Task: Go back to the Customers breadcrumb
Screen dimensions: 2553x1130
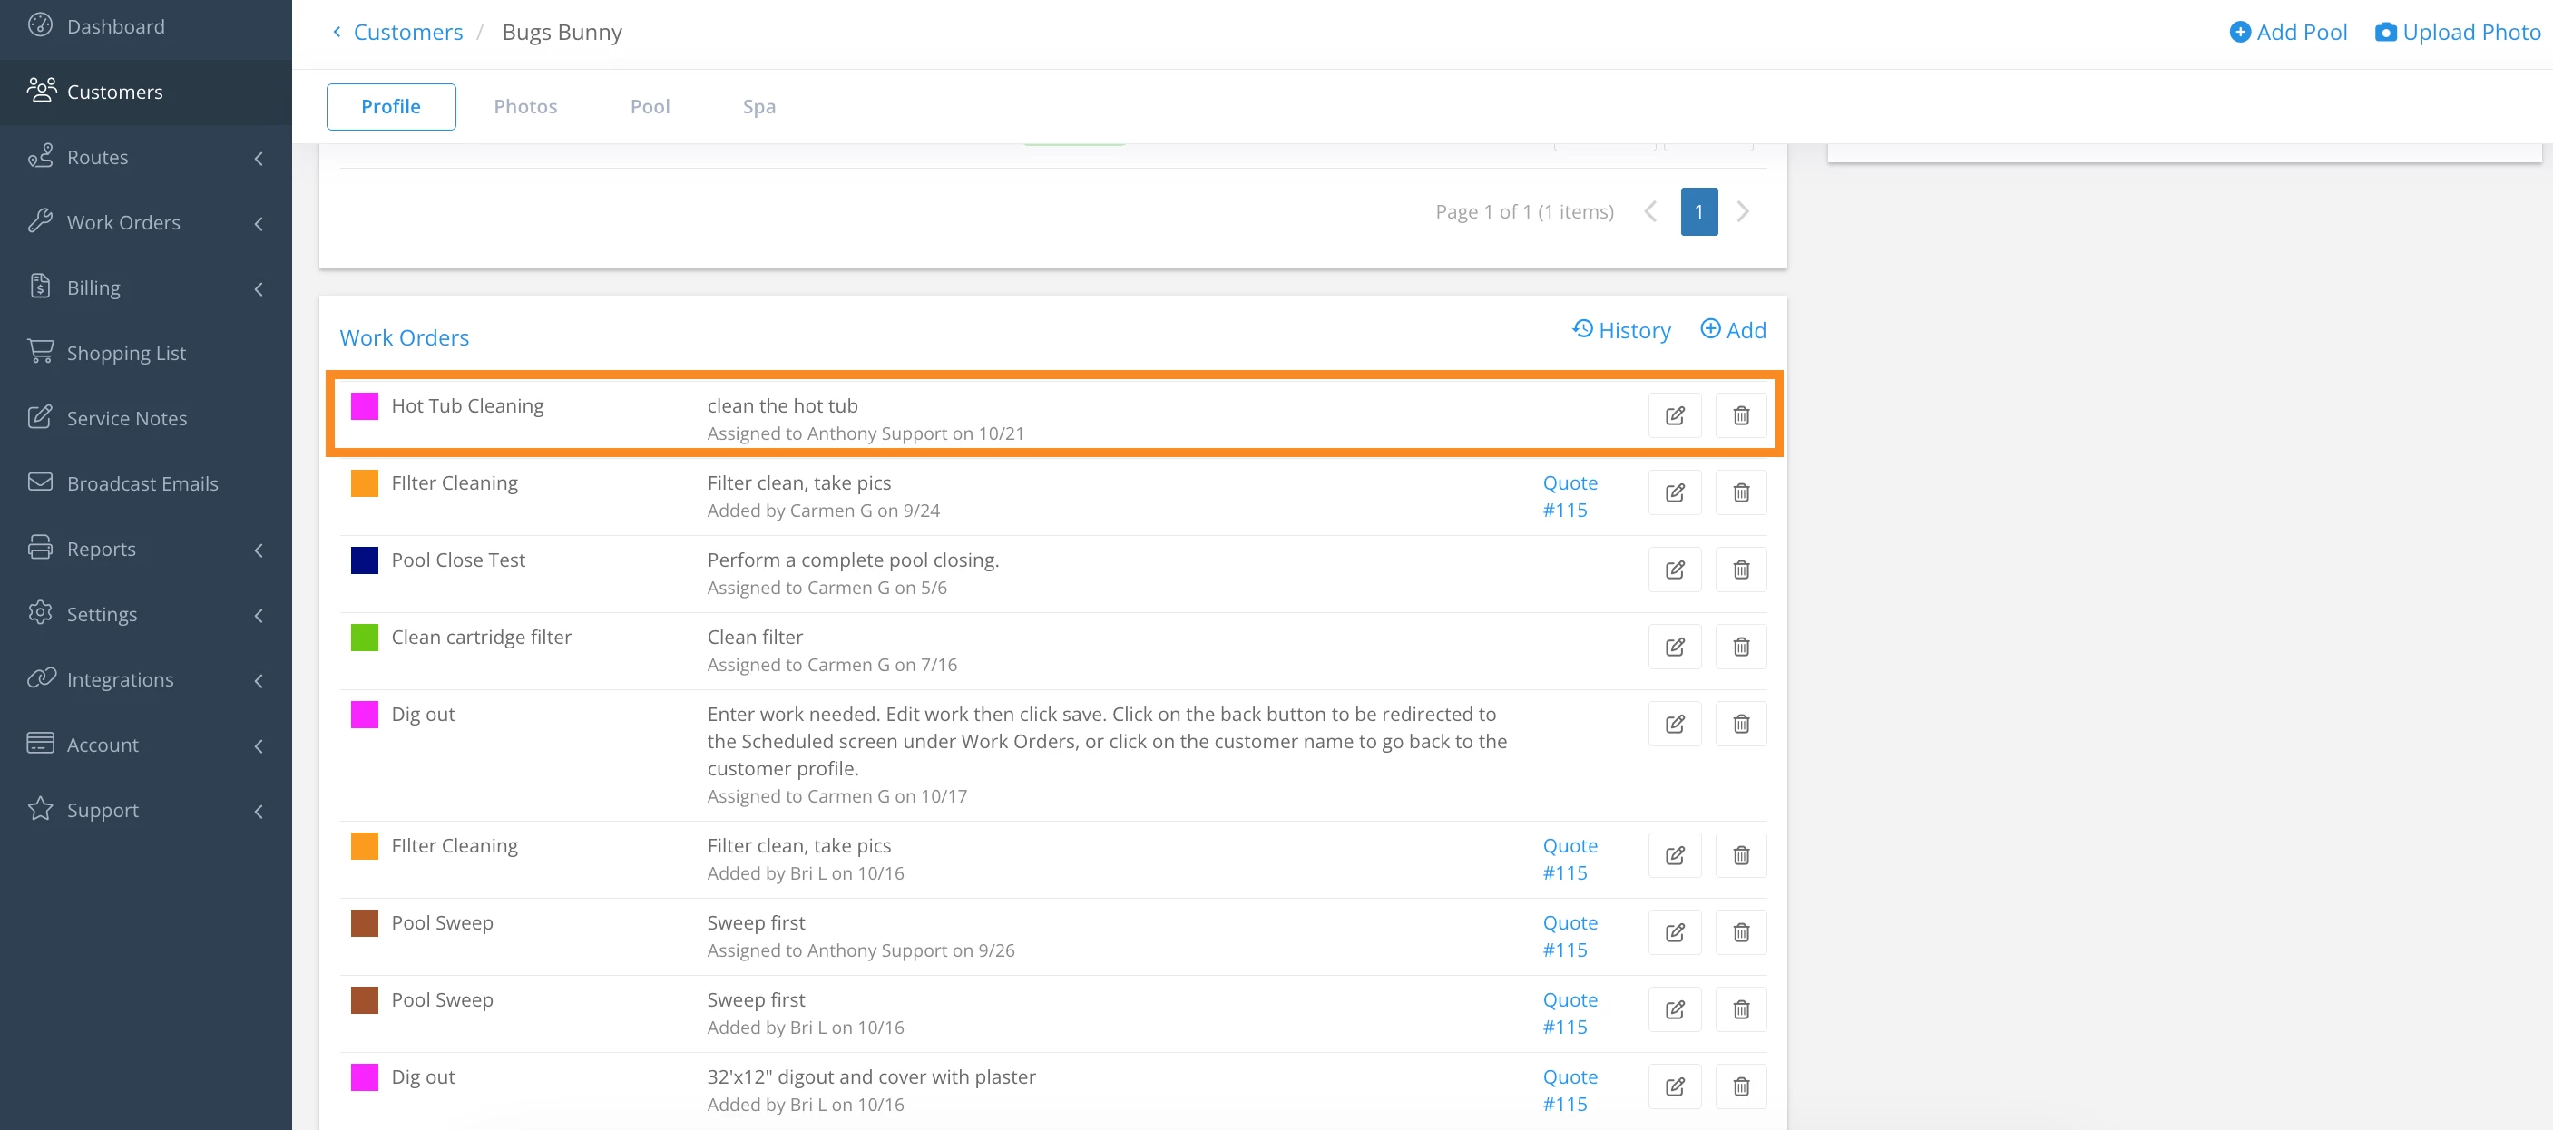Action: click(x=407, y=33)
